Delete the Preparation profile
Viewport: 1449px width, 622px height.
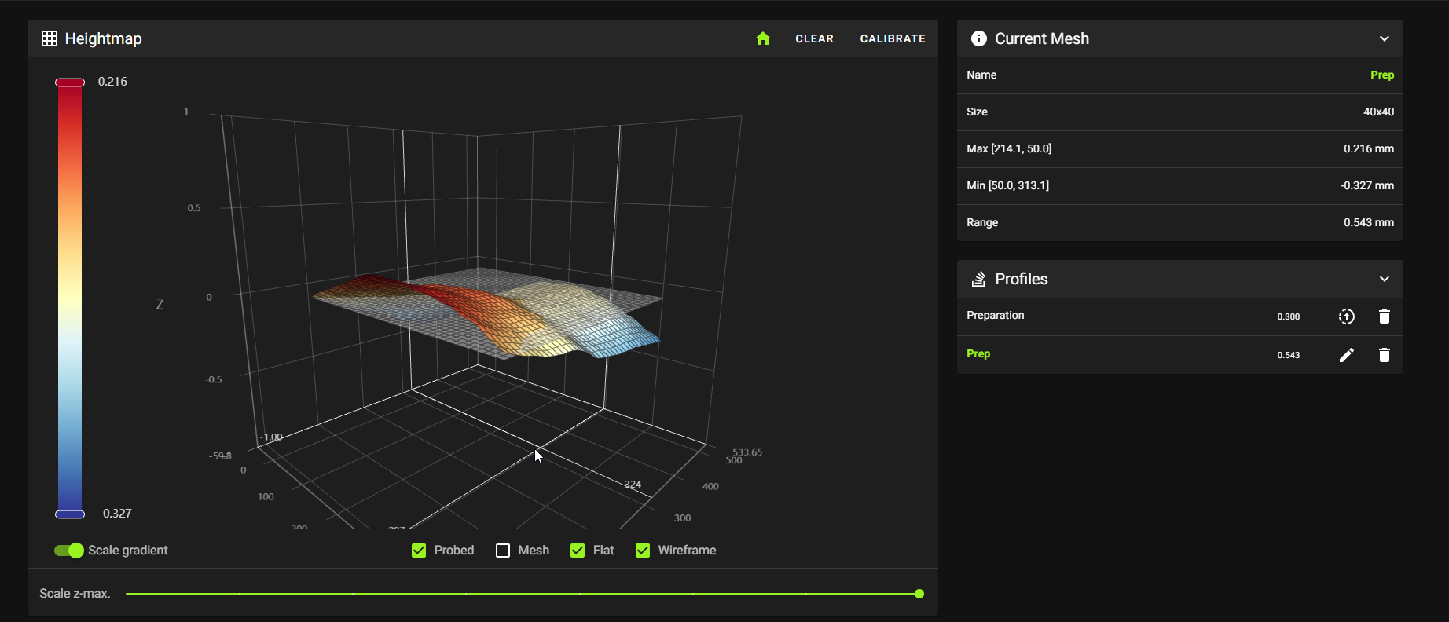click(1384, 316)
